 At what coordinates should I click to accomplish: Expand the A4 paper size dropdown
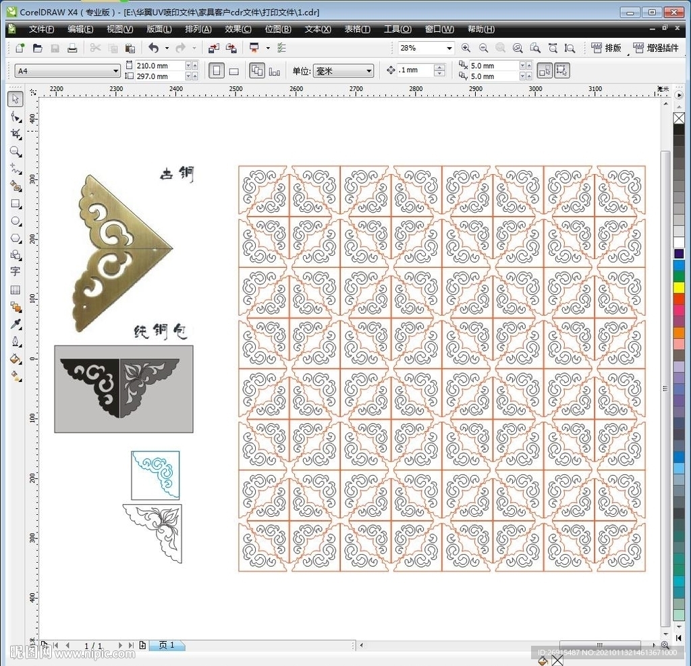[x=116, y=71]
